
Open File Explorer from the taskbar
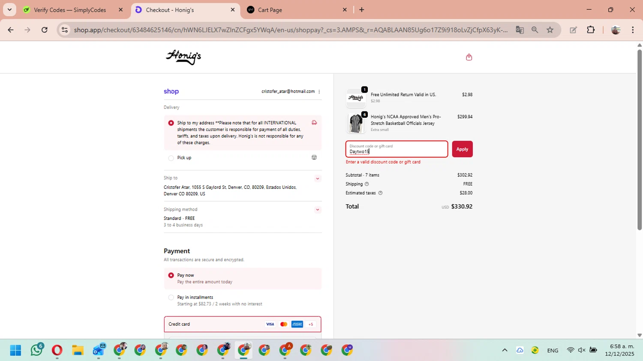(x=78, y=350)
